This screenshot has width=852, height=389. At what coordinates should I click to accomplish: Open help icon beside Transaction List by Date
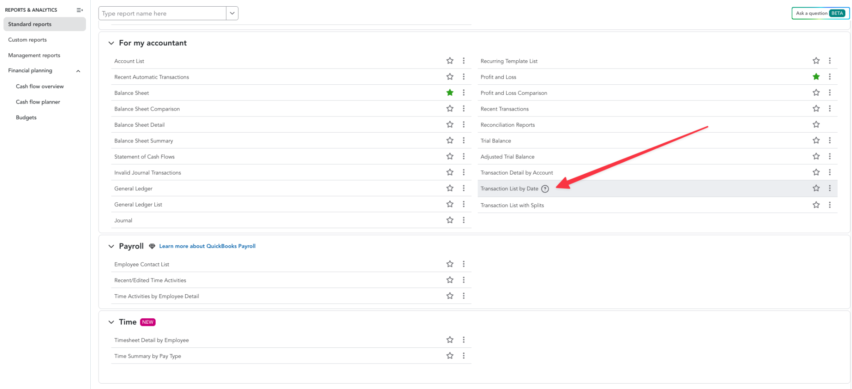[545, 189]
